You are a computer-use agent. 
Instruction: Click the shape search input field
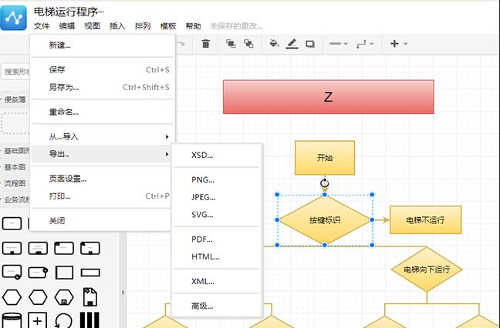click(x=16, y=72)
